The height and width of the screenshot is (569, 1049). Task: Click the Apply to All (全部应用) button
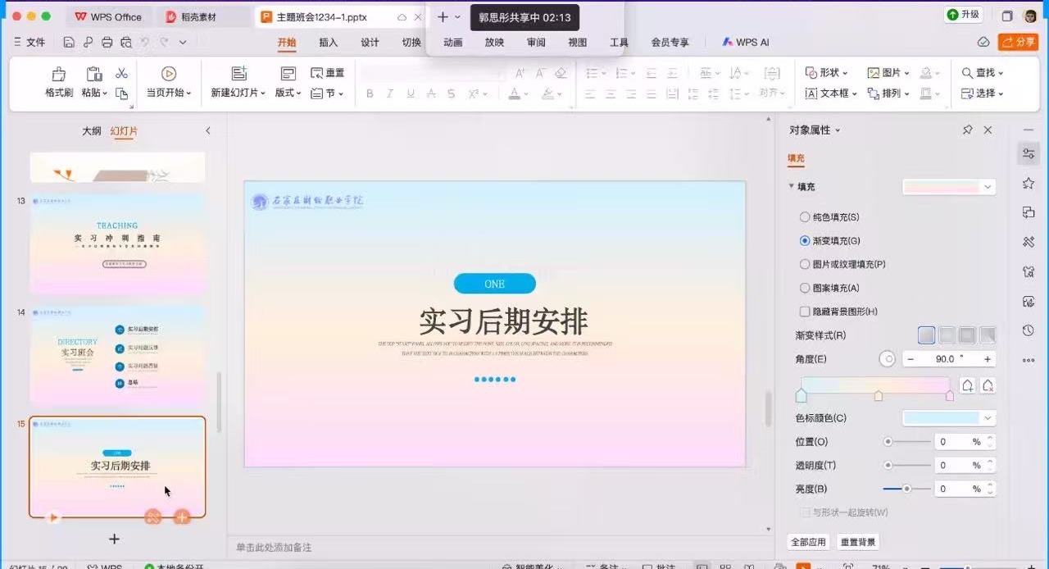[808, 542]
